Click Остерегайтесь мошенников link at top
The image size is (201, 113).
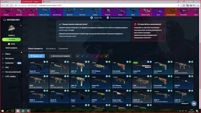point(121,18)
